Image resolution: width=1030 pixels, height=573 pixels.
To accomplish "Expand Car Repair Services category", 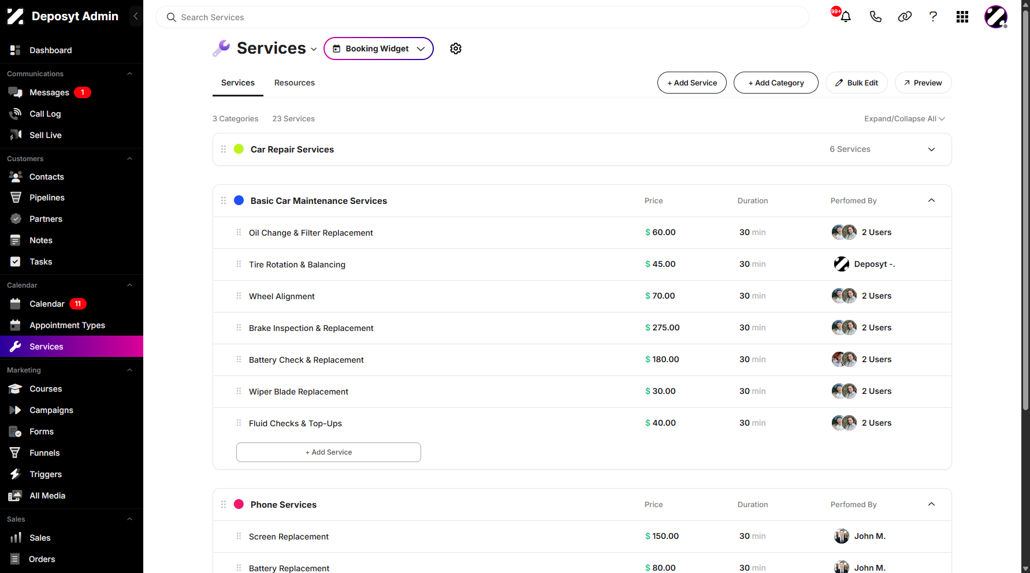I will (x=931, y=149).
